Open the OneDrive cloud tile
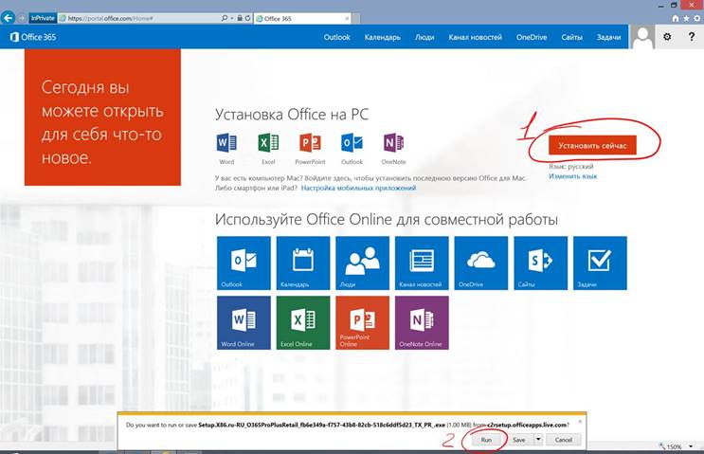This screenshot has height=454, width=704. point(480,263)
